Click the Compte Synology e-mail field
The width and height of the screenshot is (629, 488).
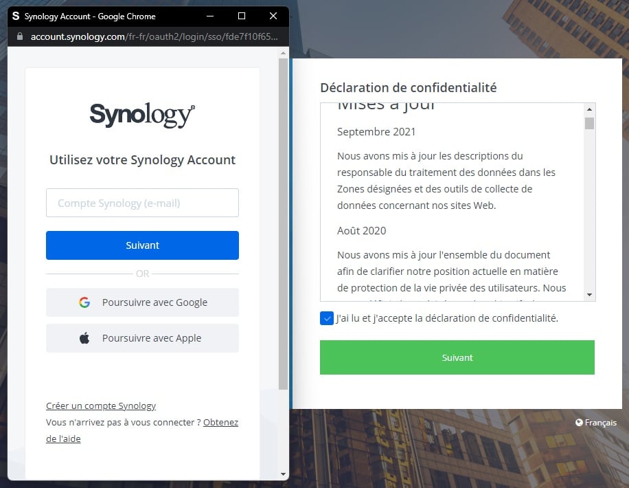coord(142,203)
